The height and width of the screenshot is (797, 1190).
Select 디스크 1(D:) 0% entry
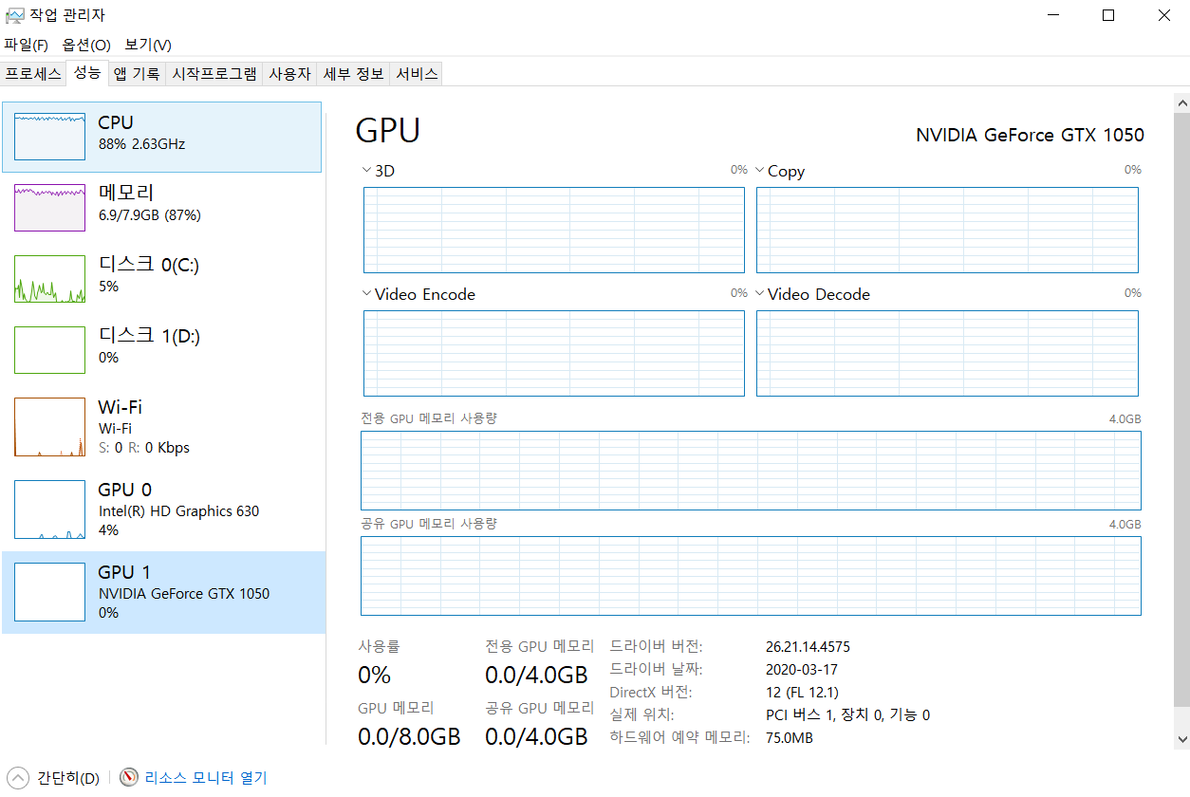point(162,350)
